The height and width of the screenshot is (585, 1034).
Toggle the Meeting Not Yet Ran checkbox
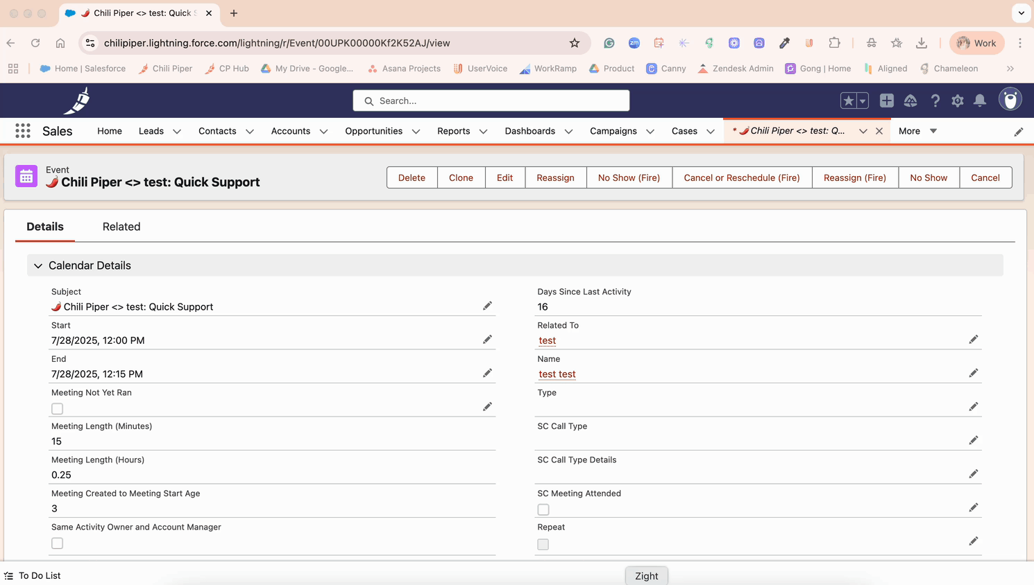58,409
